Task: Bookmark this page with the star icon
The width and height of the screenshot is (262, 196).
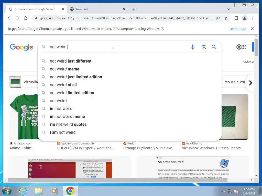Action: pos(226,18)
